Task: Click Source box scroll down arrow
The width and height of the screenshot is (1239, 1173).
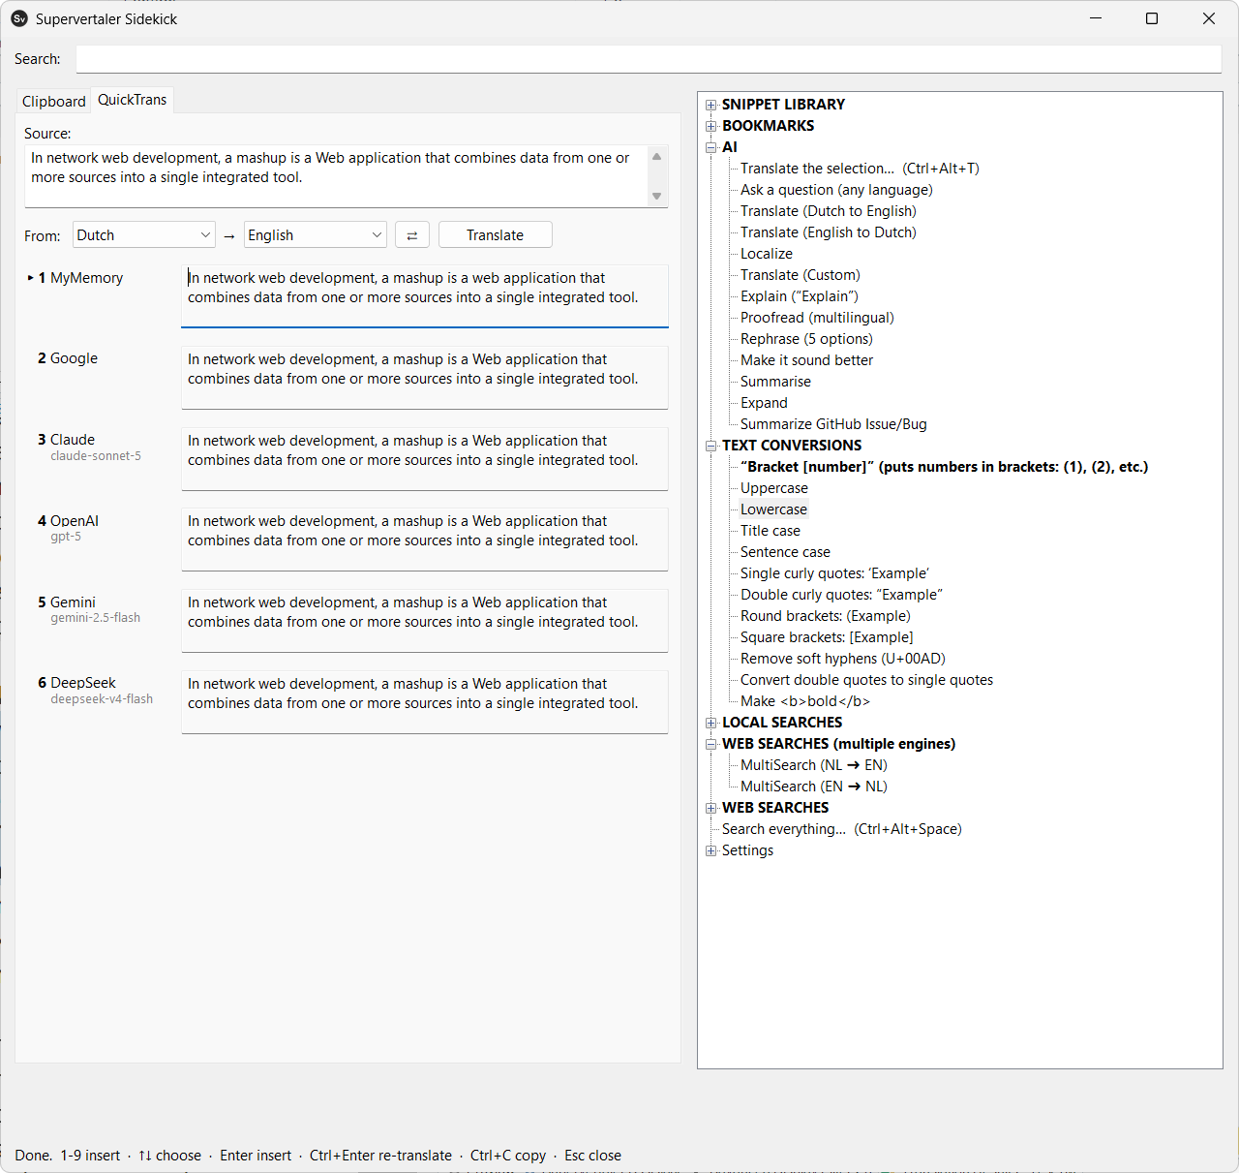Action: (657, 197)
